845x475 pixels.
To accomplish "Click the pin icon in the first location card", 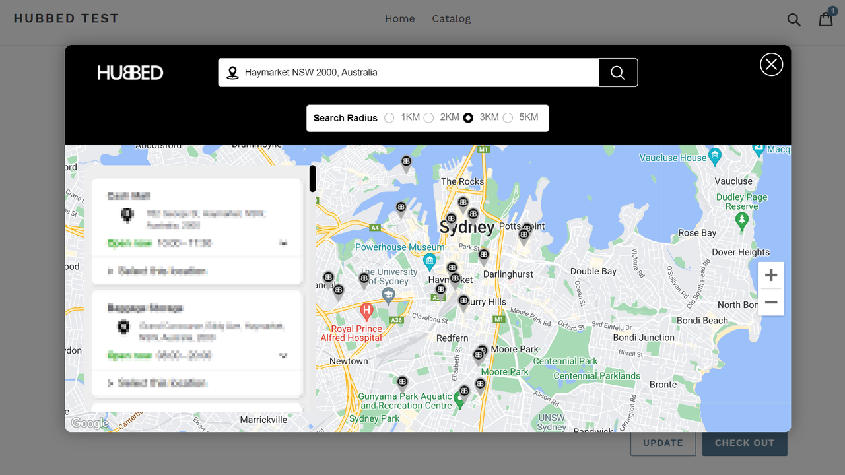I will pos(127,215).
